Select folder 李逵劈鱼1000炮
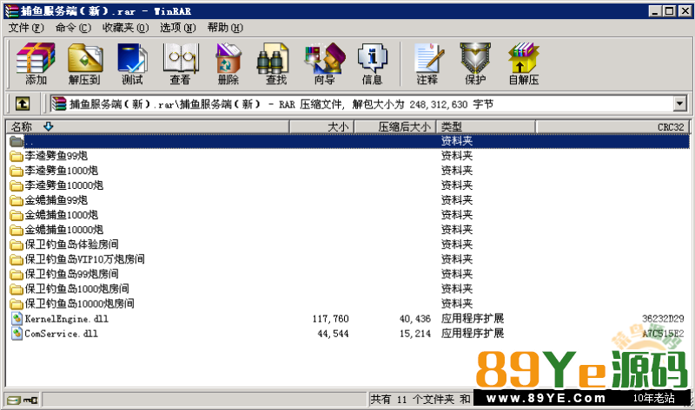This screenshot has height=410, width=695. coord(61,171)
